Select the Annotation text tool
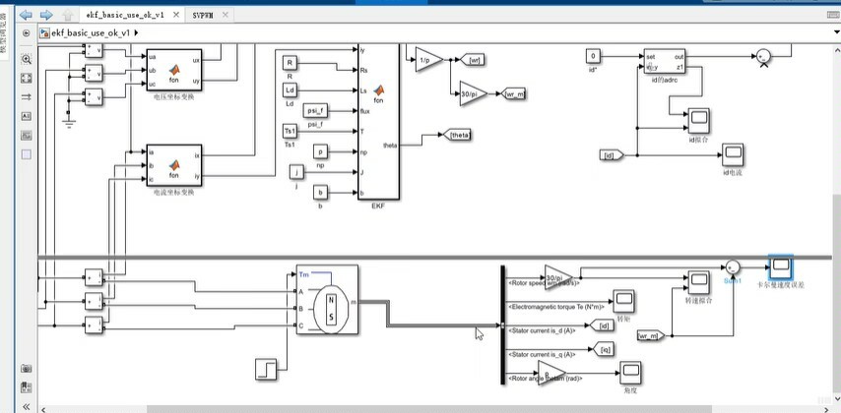The width and height of the screenshot is (841, 413). [27, 116]
